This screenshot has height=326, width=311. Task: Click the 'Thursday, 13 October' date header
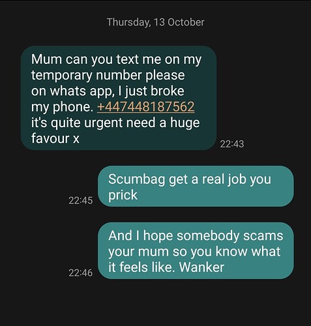(x=156, y=22)
